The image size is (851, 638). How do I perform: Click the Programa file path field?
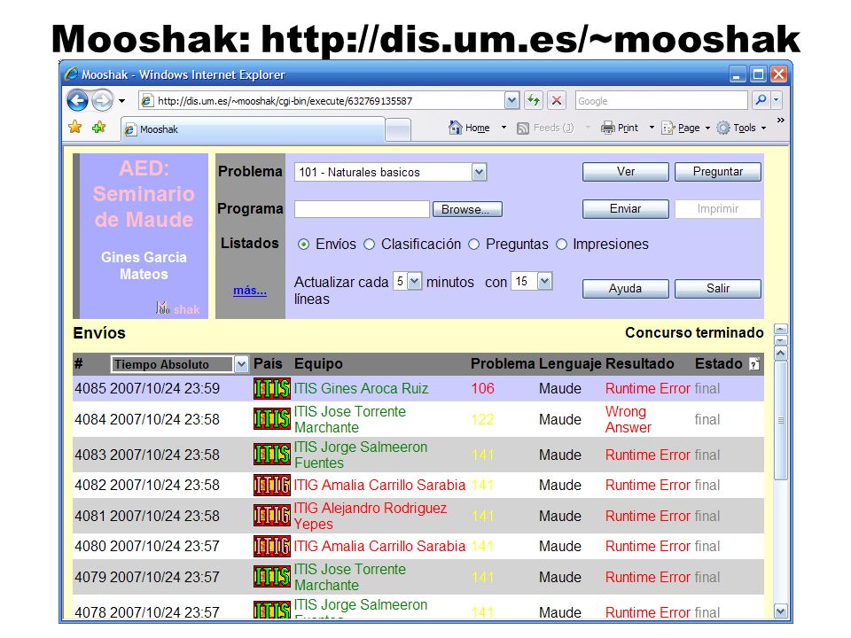pyautogui.click(x=362, y=209)
